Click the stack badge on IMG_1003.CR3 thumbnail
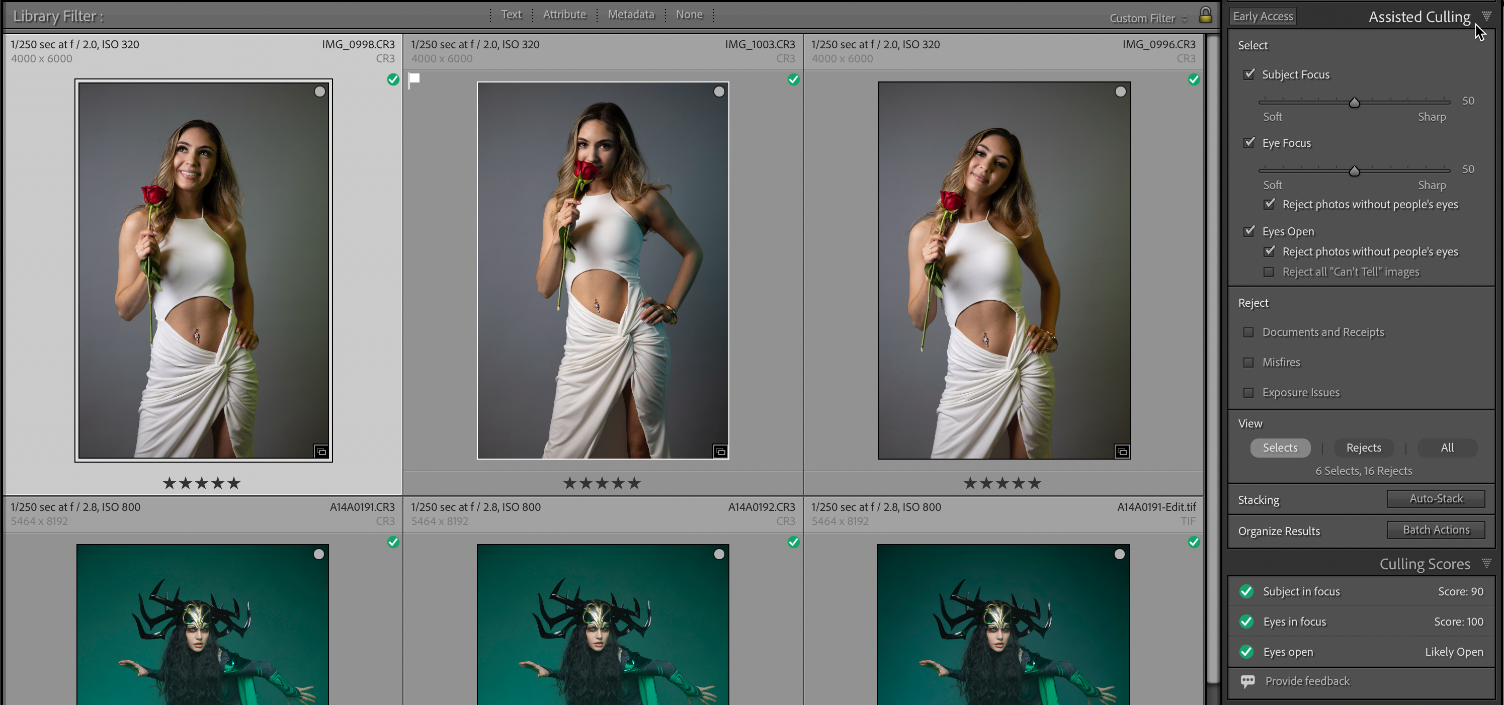Image resolution: width=1504 pixels, height=705 pixels. (720, 451)
